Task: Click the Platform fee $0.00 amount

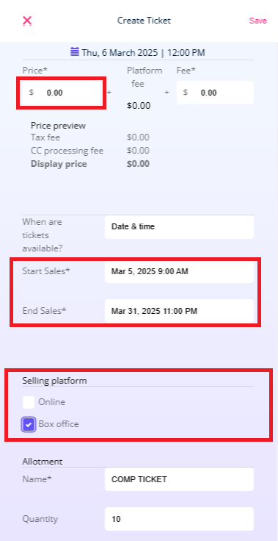Action: (139, 106)
